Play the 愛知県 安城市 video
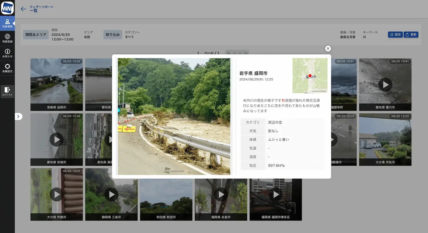This screenshot has height=233, width=428. 57,140
